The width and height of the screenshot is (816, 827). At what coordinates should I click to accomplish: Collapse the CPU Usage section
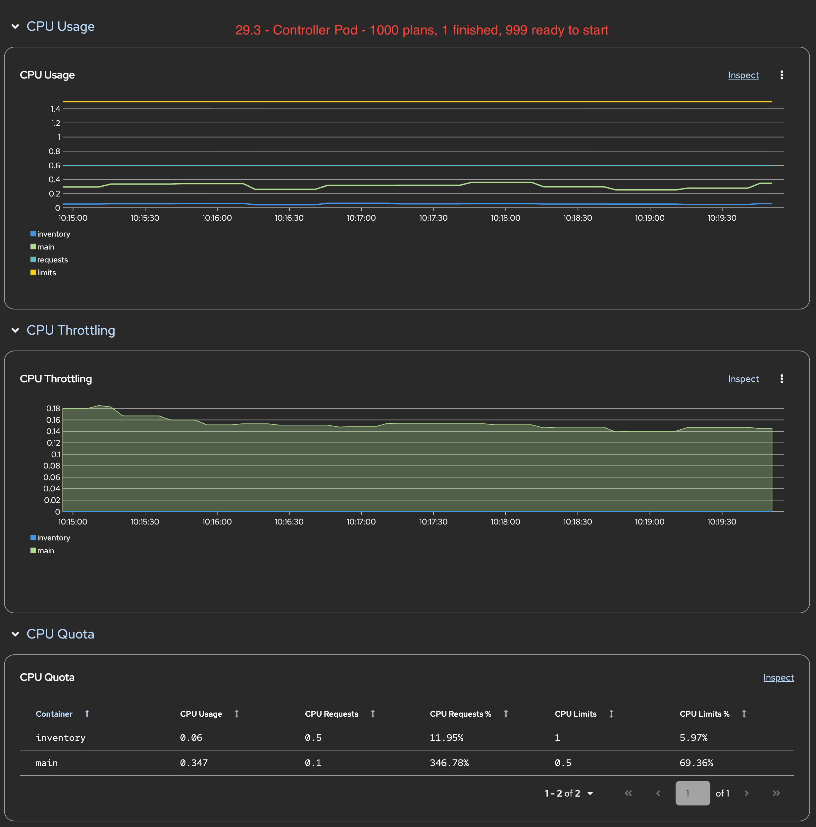[16, 27]
